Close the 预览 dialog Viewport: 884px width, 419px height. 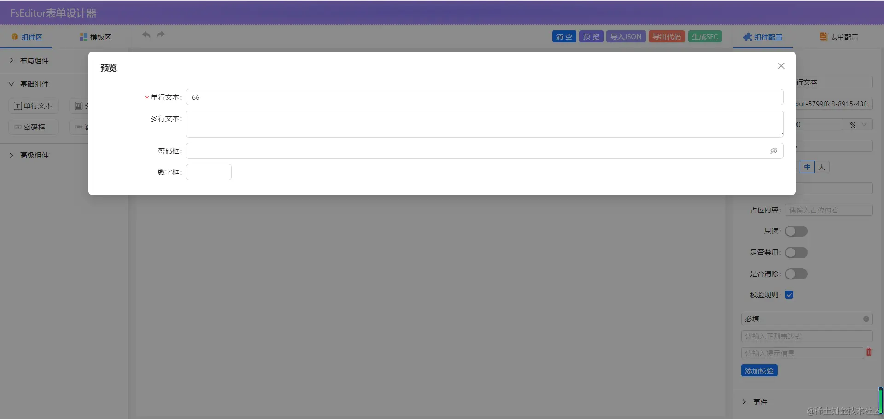tap(781, 66)
